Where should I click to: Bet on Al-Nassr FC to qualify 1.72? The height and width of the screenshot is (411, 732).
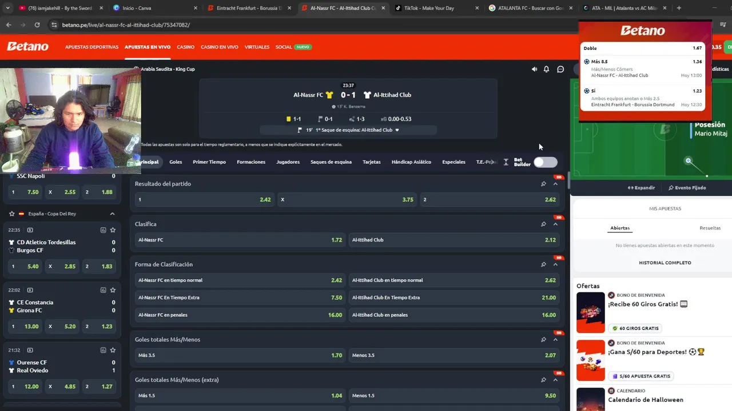[x=240, y=240]
